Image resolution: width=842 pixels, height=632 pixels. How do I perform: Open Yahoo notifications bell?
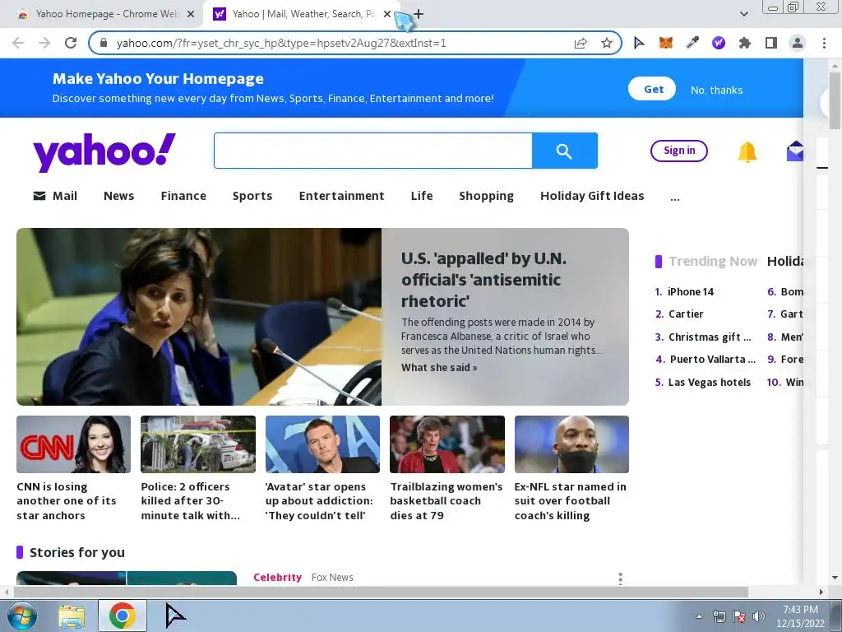tap(747, 152)
